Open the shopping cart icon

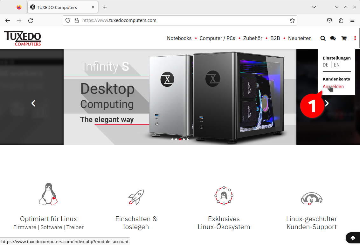[x=344, y=38]
